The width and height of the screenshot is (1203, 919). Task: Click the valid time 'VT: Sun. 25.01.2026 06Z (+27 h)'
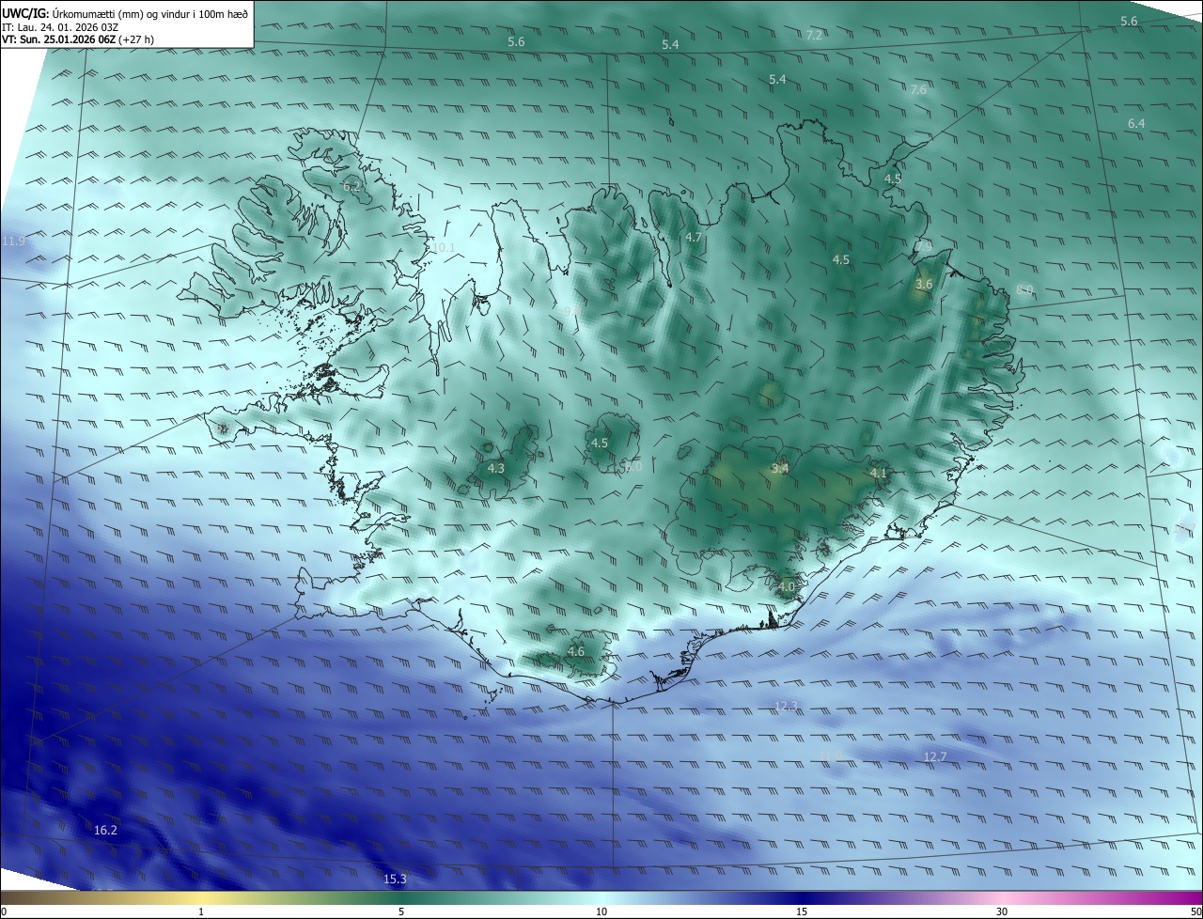click(78, 39)
